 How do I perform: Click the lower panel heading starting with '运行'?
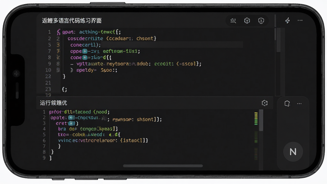(53, 103)
